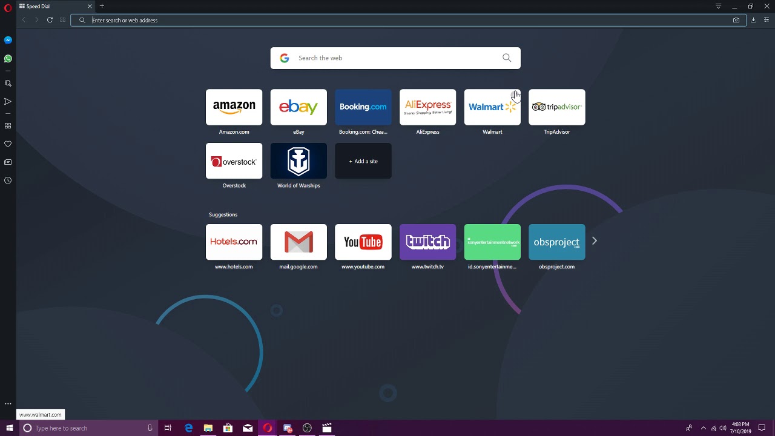
Task: Open the TripAdvisor speed dial tile
Action: click(557, 107)
